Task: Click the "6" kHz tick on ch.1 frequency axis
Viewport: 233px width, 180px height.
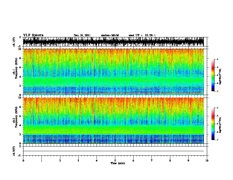Action: pos(21,67)
